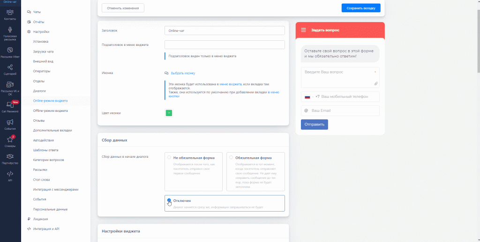
Task: Click the "Сохранить вкладку" button
Action: click(x=360, y=8)
